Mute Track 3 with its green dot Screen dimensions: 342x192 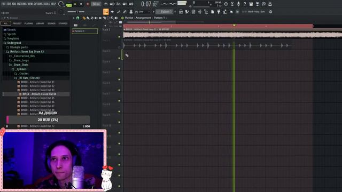pos(119,58)
